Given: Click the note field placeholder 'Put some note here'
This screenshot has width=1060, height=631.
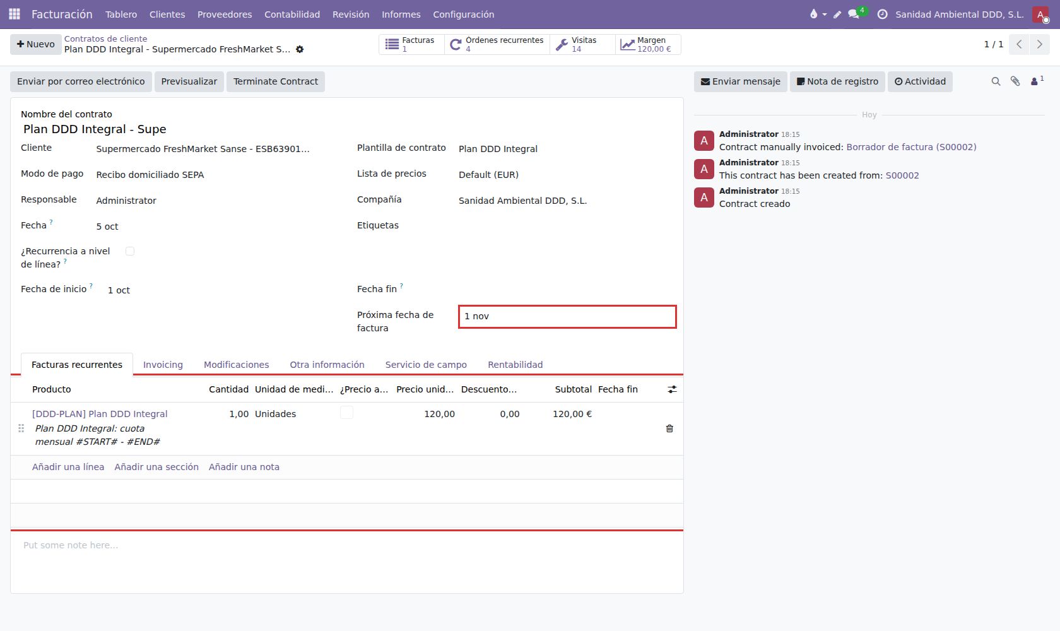Looking at the screenshot, I should 346,545.
